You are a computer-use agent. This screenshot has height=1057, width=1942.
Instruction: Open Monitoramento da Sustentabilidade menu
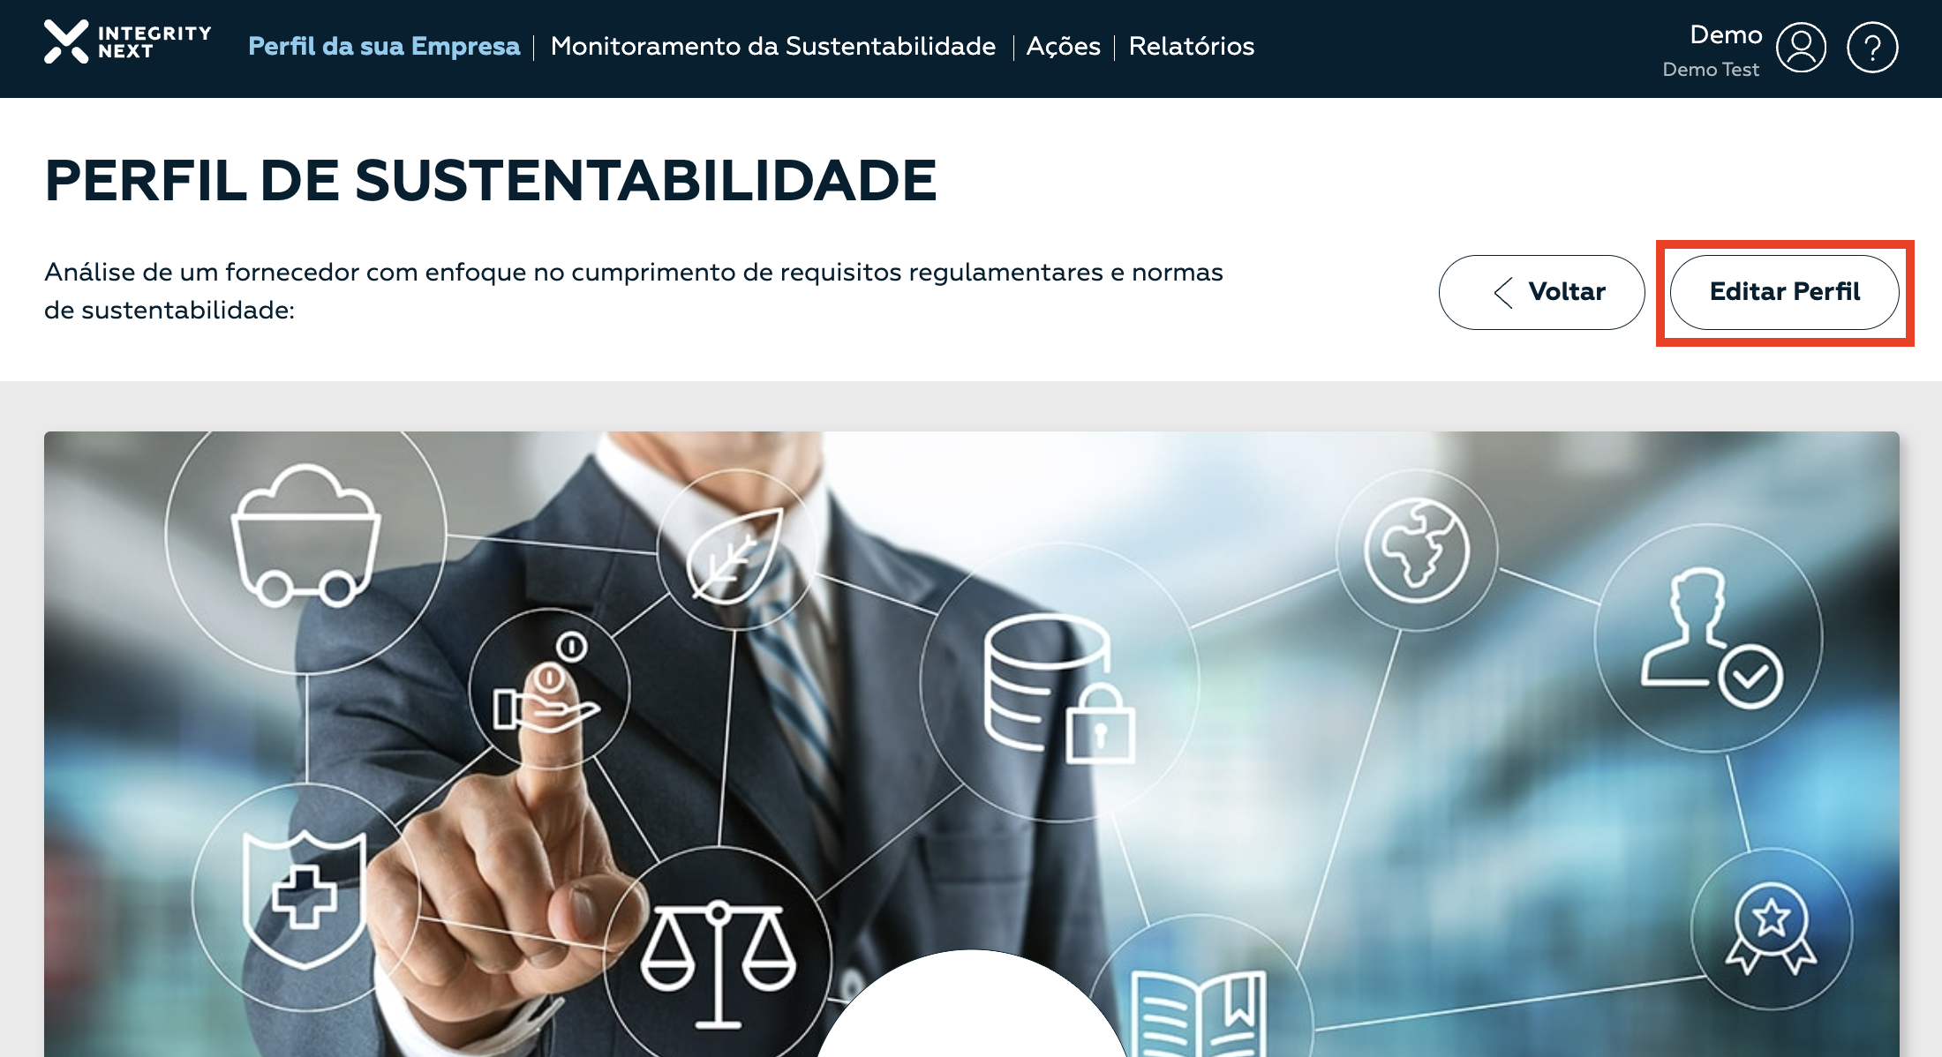coord(773,46)
